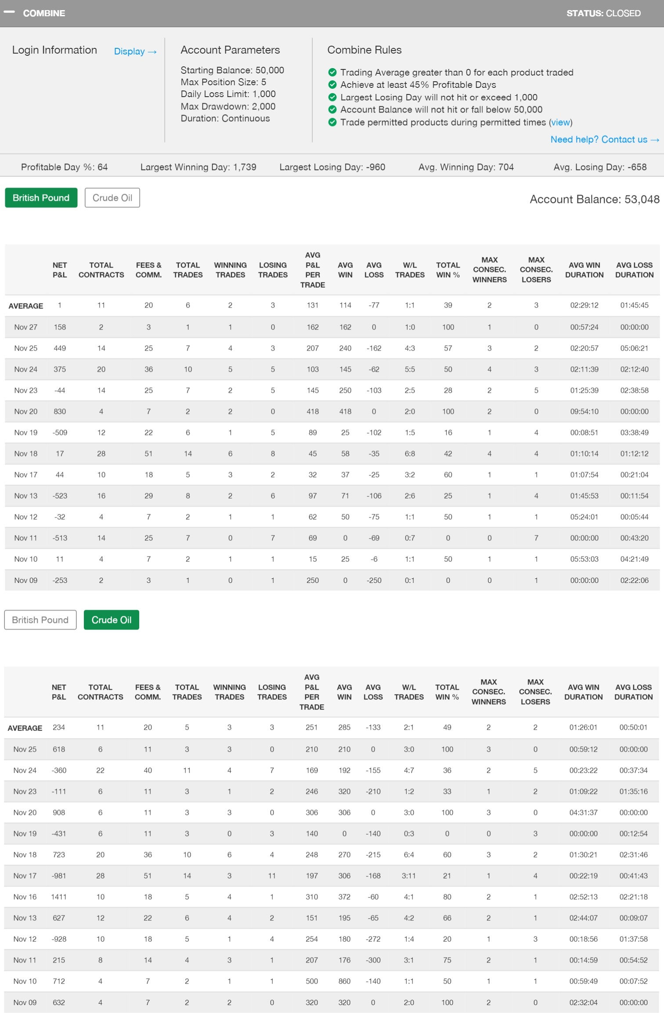664x1013 pixels.
Task: Select the green British Pound tab above the first table
Action: 41,198
